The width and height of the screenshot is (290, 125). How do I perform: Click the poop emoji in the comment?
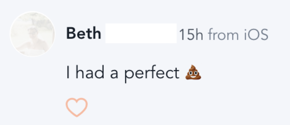tap(193, 72)
